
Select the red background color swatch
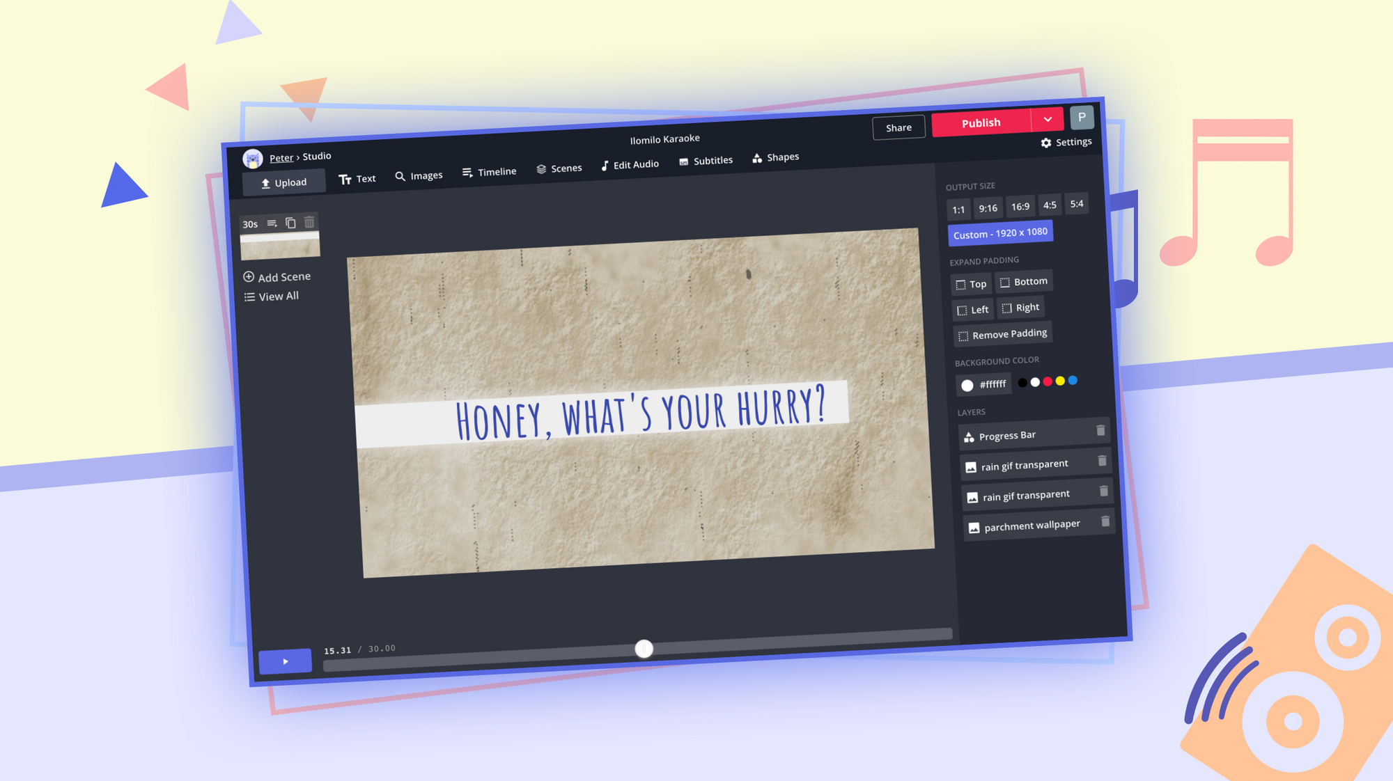1048,381
